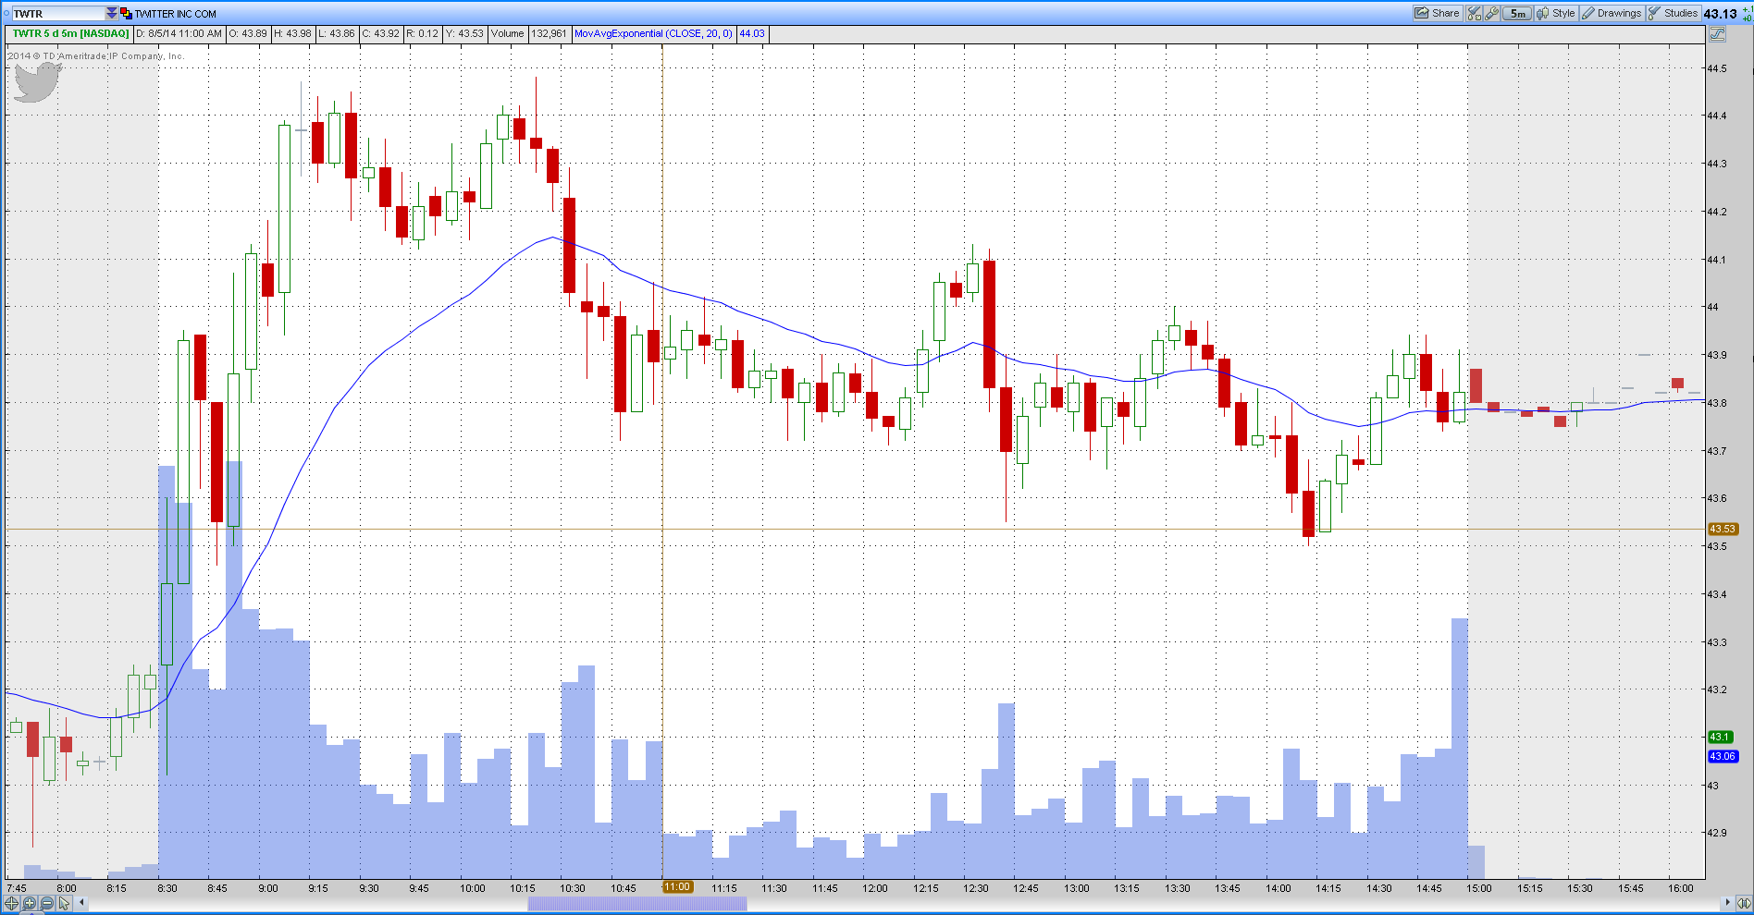Click the blue 43.06 price bubble

(x=1723, y=756)
